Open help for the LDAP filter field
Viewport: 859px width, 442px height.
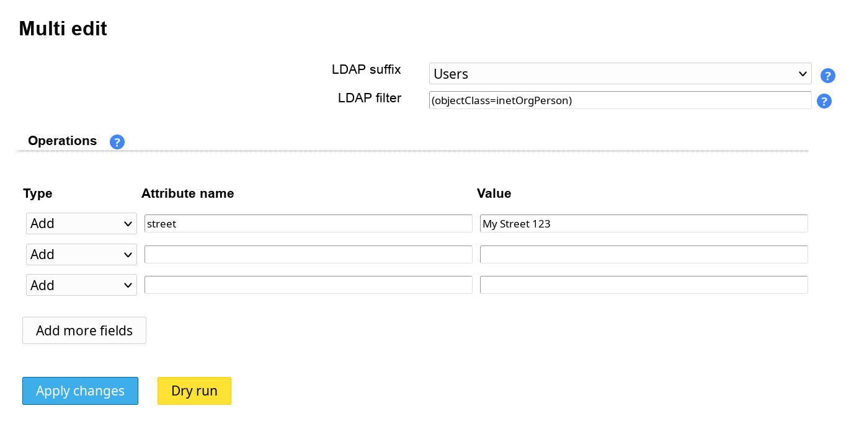(x=824, y=101)
